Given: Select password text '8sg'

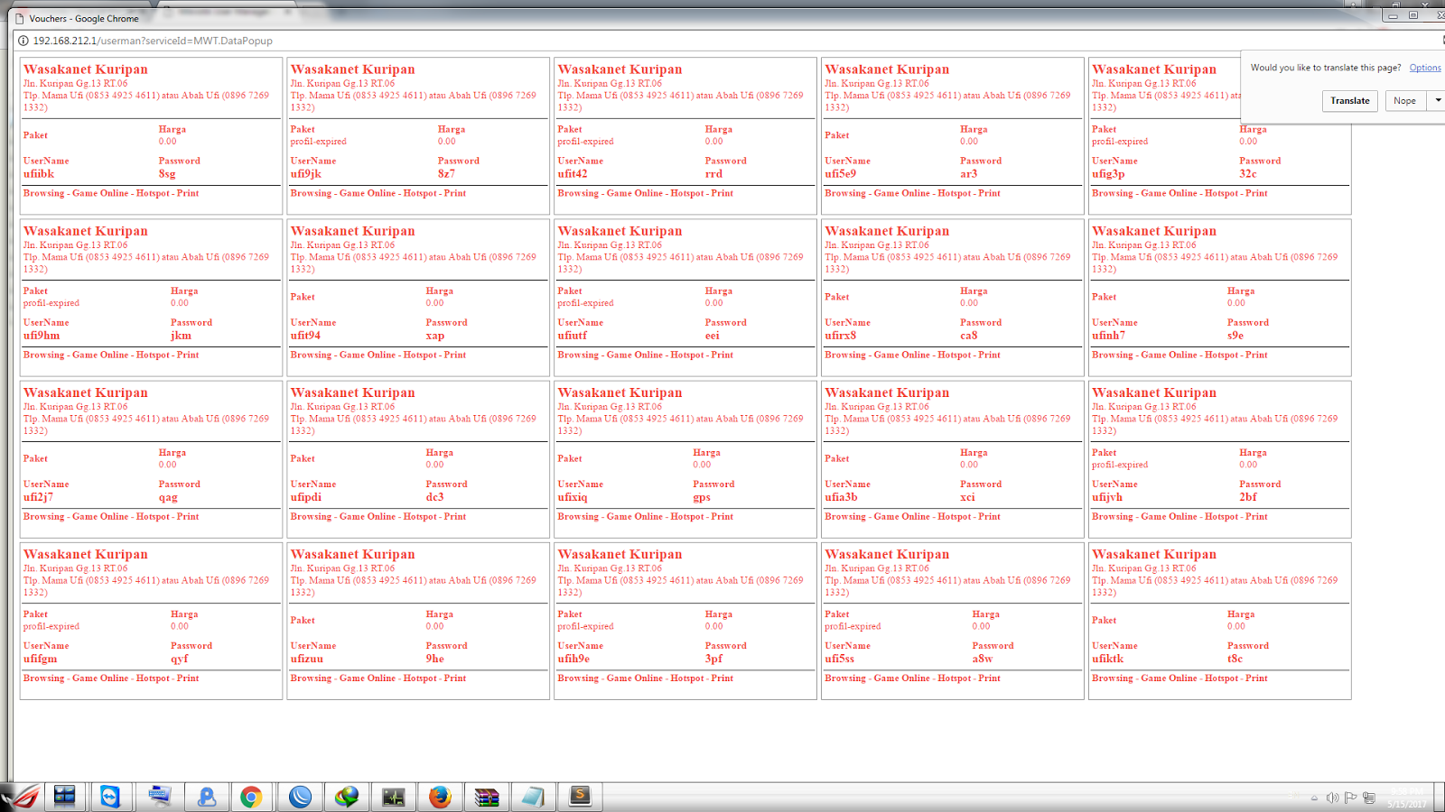Looking at the screenshot, I should [x=167, y=174].
